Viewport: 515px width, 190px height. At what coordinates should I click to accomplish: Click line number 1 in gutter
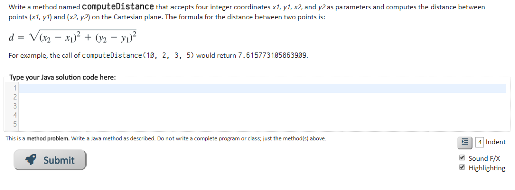[x=15, y=88]
